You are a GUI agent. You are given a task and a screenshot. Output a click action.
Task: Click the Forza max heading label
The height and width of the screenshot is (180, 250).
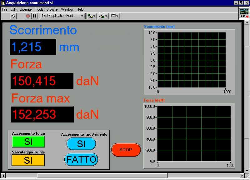(41, 98)
